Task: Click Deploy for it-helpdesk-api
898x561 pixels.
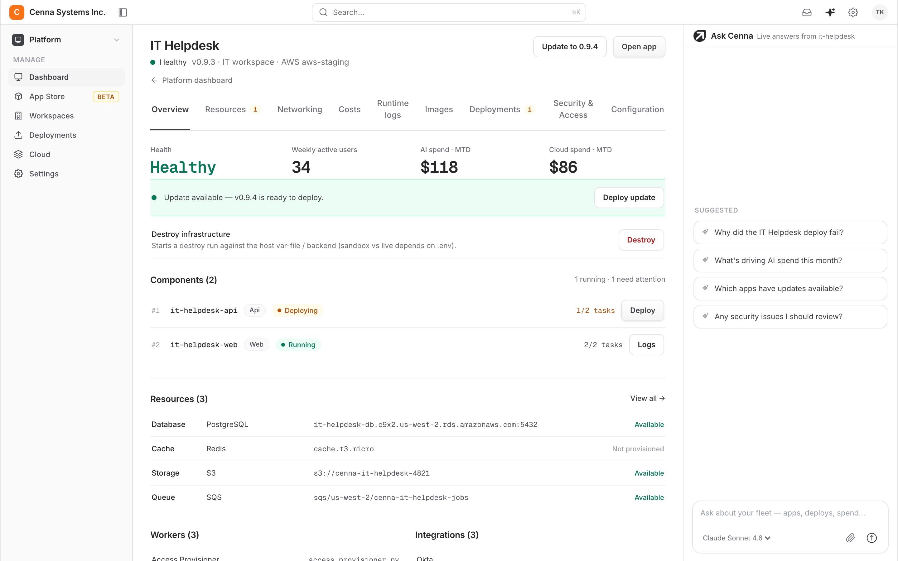Action: [642, 310]
